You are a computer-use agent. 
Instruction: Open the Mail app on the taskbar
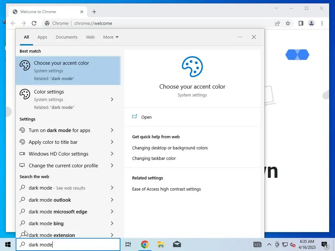click(x=177, y=244)
